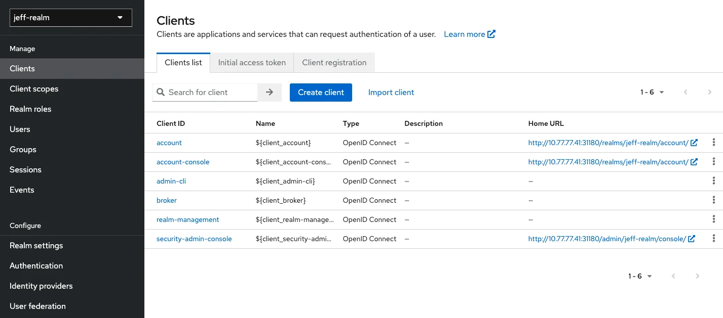Open the jeff-realm realm selector dropdown
The height and width of the screenshot is (318, 723).
pos(71,17)
